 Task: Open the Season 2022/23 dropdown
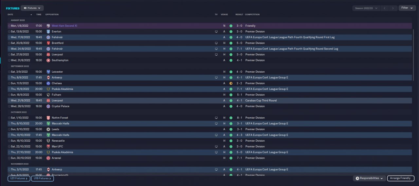pyautogui.click(x=366, y=8)
